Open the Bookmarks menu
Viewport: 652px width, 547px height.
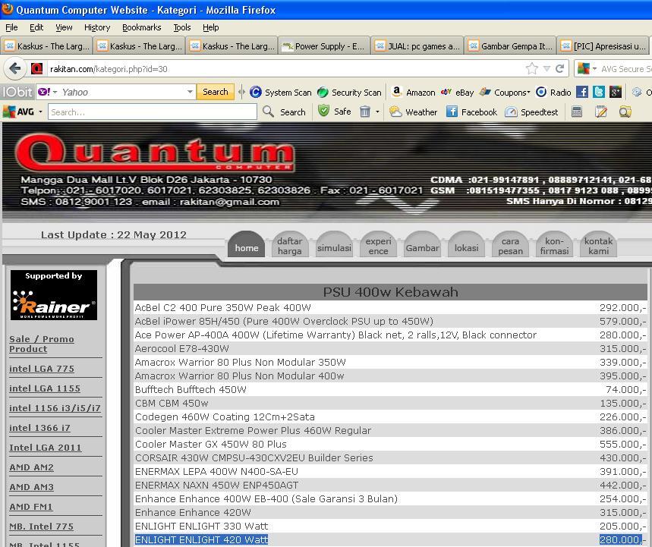[x=142, y=27]
